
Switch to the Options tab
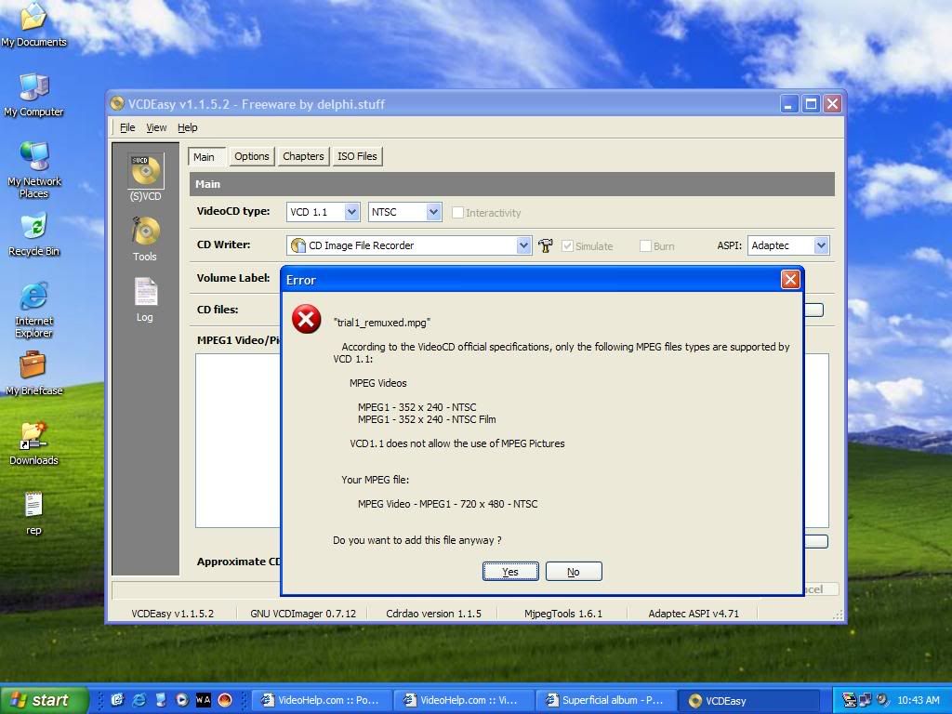(x=251, y=156)
